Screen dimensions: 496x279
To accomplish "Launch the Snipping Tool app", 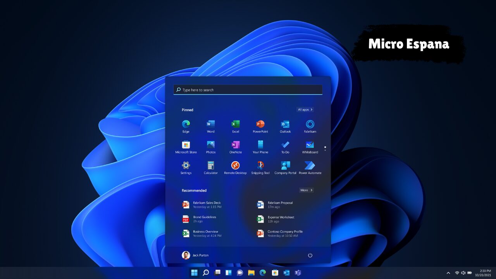I will point(260,165).
